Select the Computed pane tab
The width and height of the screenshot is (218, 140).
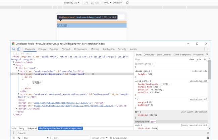[x=149, y=55]
